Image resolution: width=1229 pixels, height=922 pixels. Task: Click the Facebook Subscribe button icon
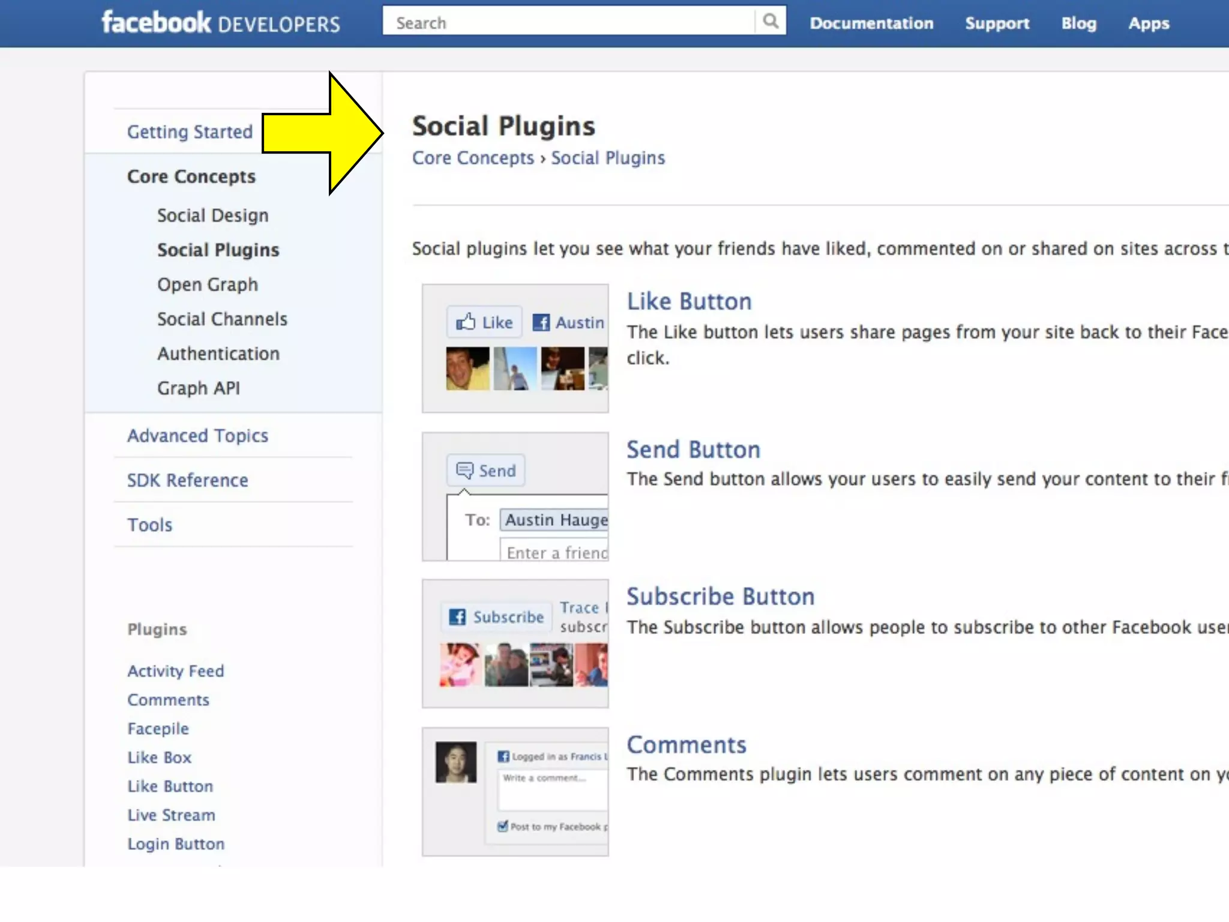(x=457, y=616)
